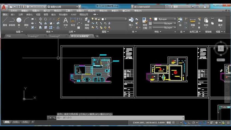Toggle polar tracking in status bar

pos(194,123)
